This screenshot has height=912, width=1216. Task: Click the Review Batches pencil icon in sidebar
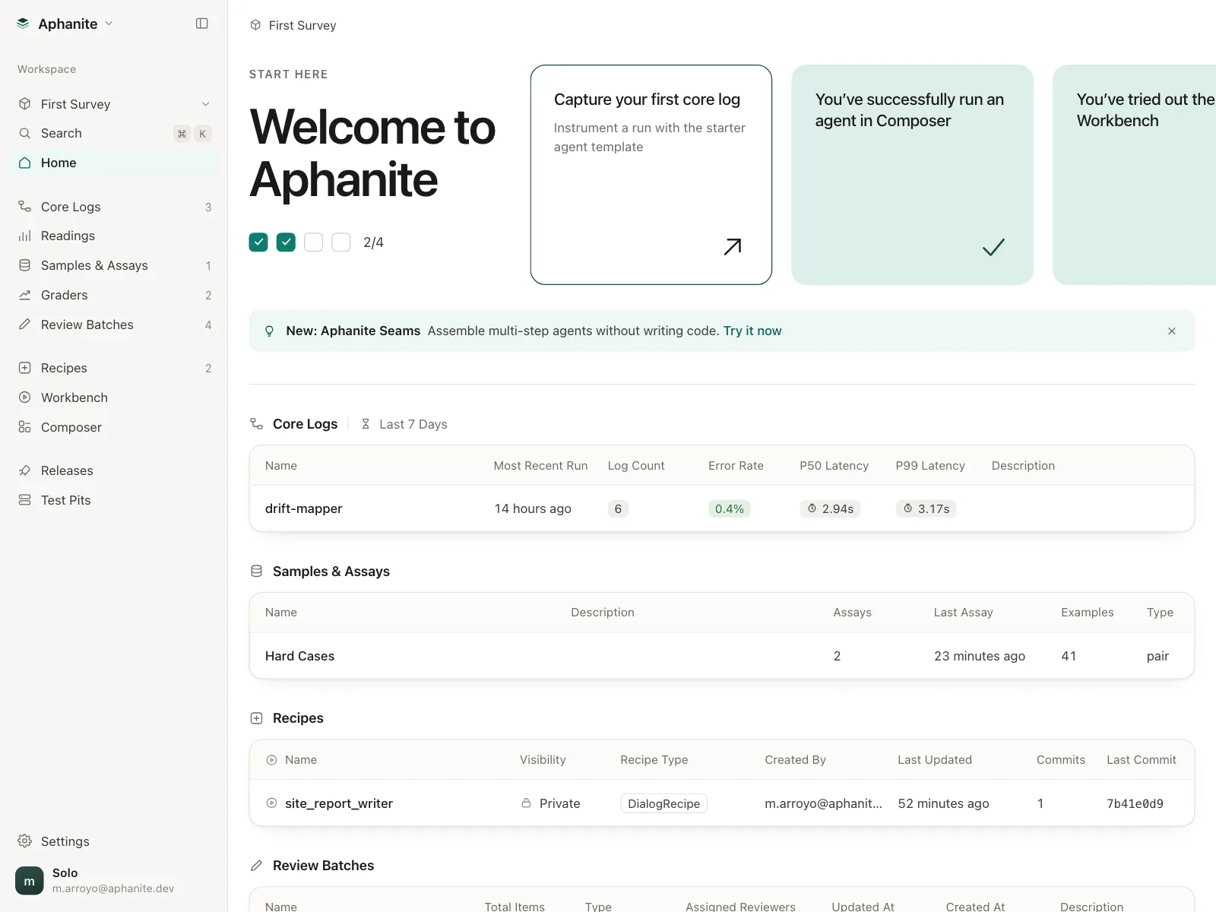point(25,325)
